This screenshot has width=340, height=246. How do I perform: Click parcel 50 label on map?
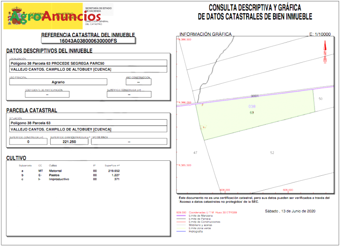pos(321,99)
